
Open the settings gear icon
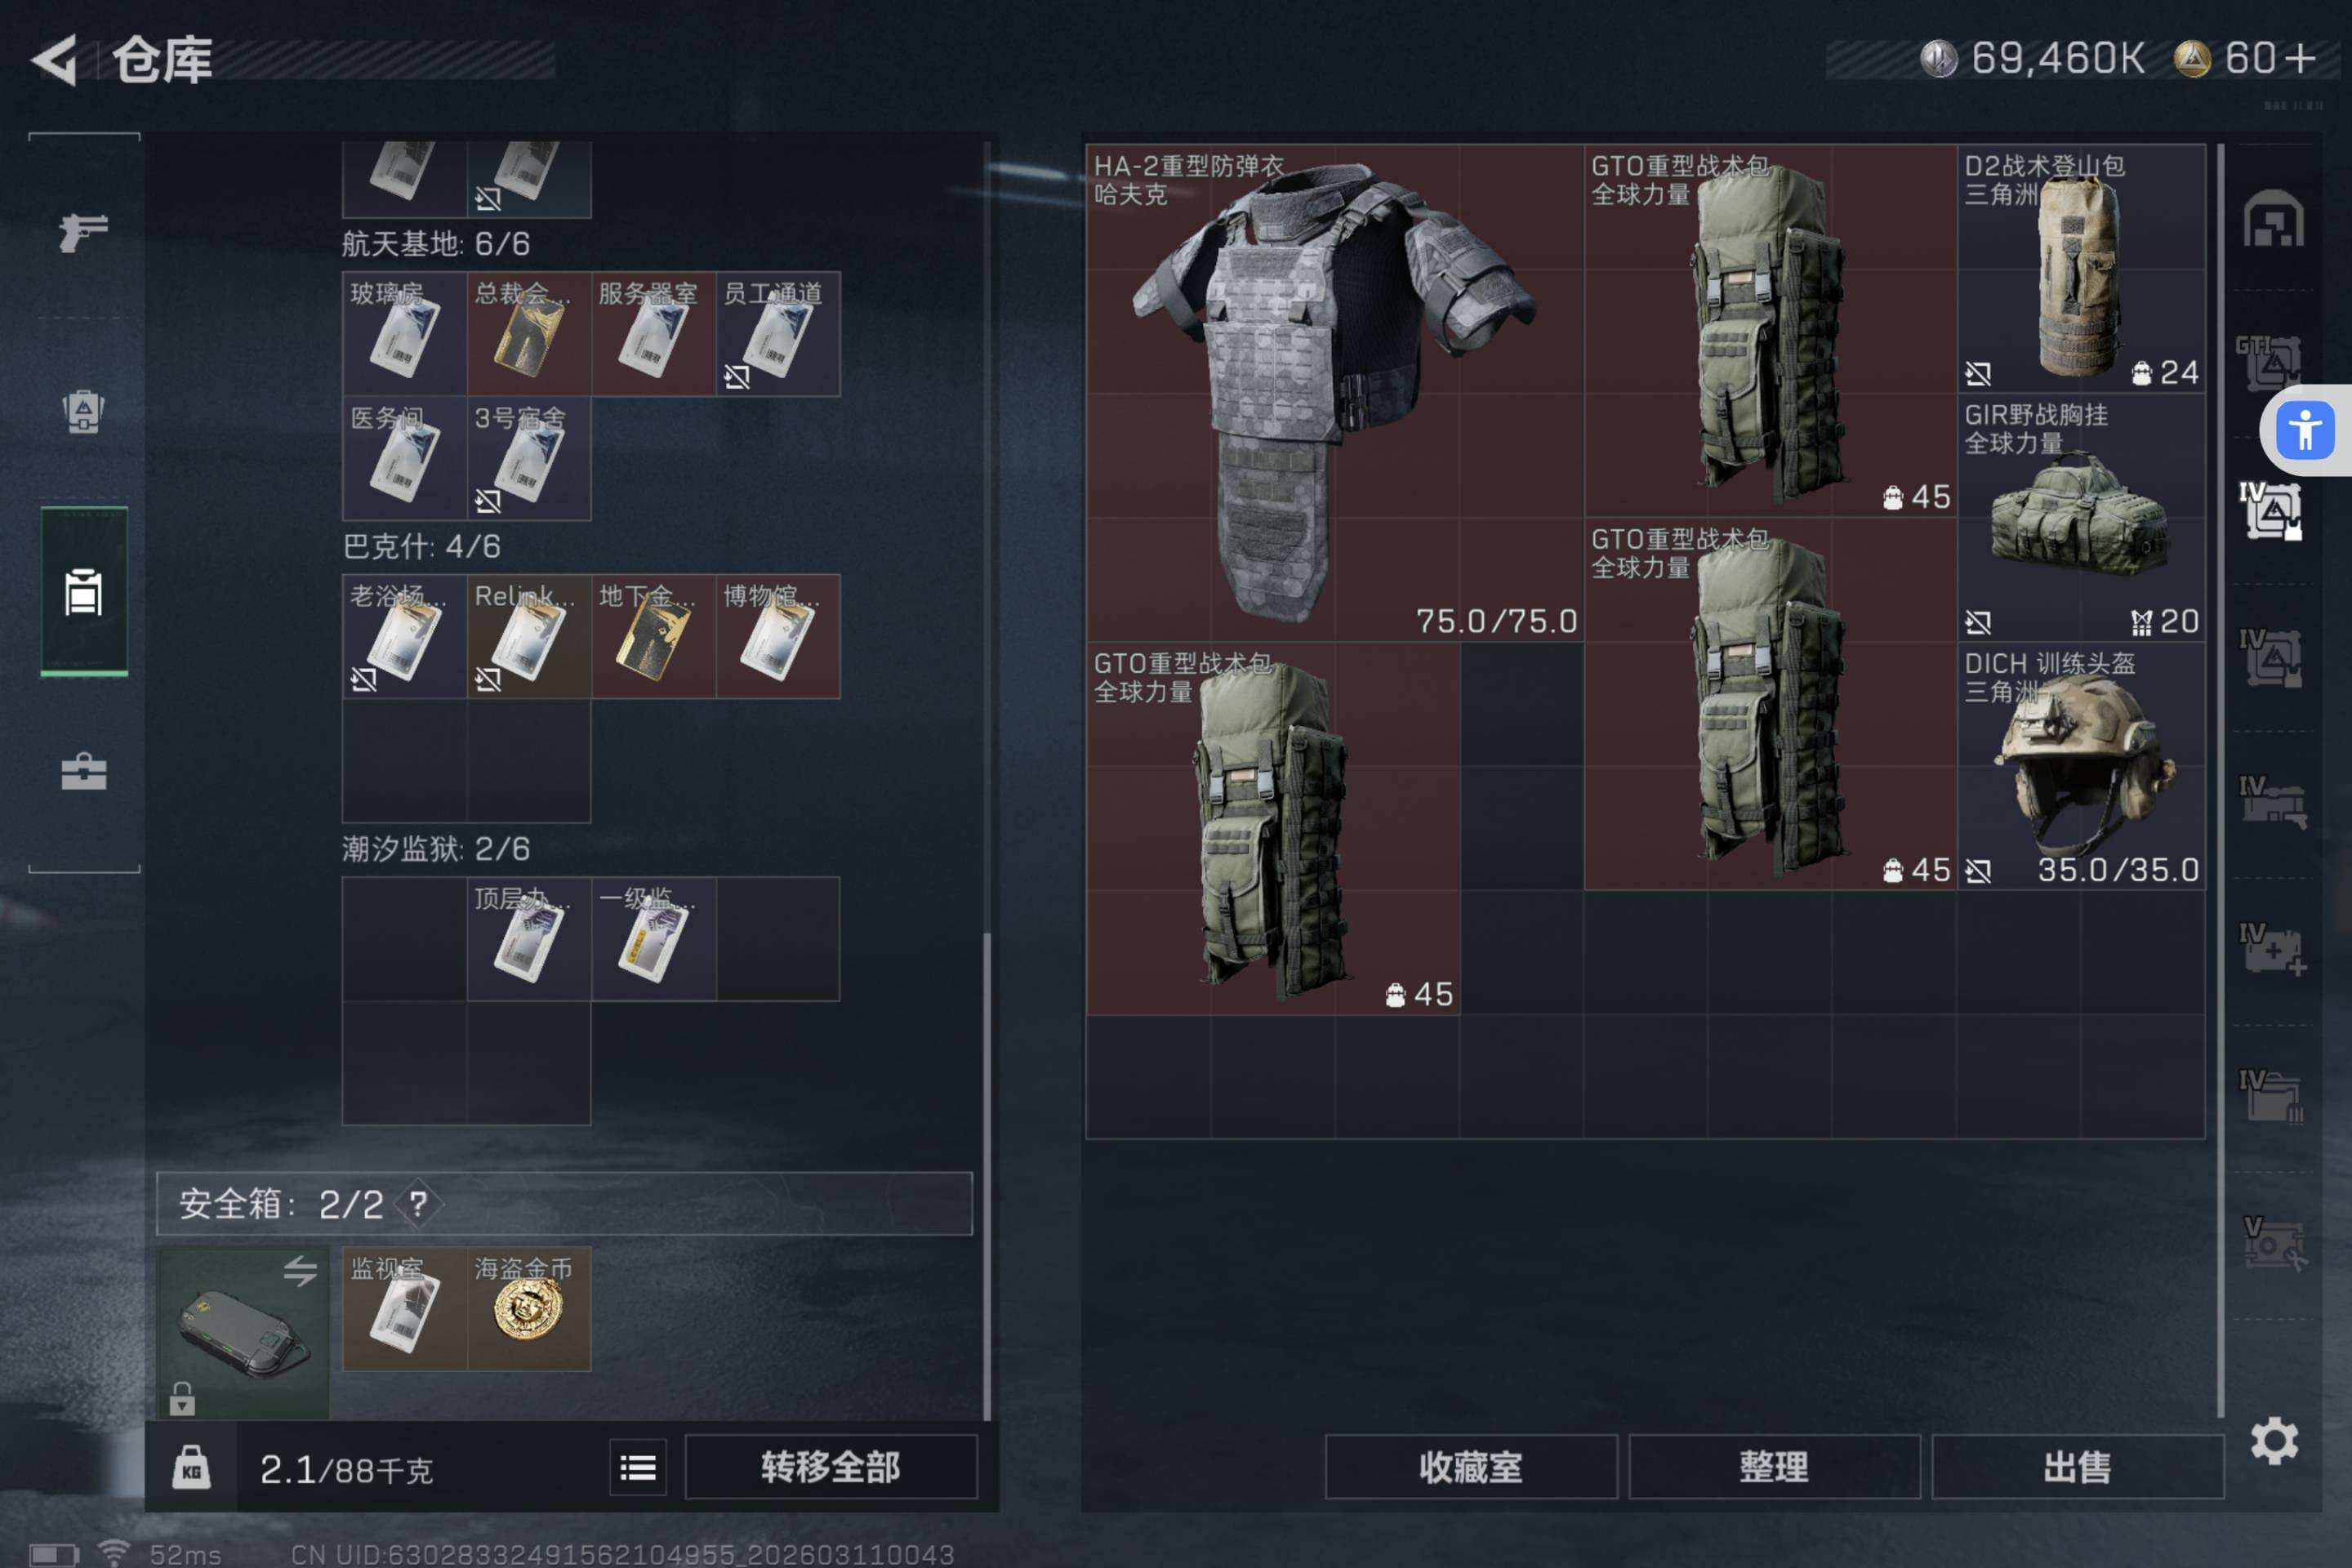tap(2274, 1441)
